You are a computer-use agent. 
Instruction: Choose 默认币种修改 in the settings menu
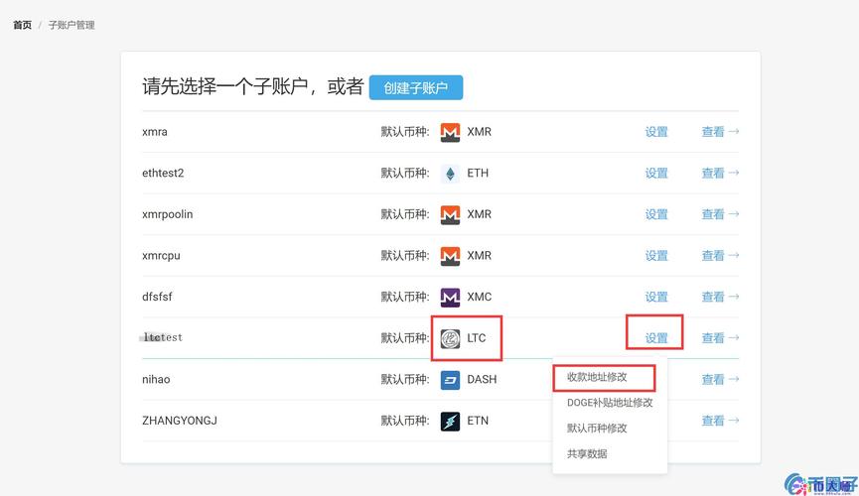coord(597,429)
